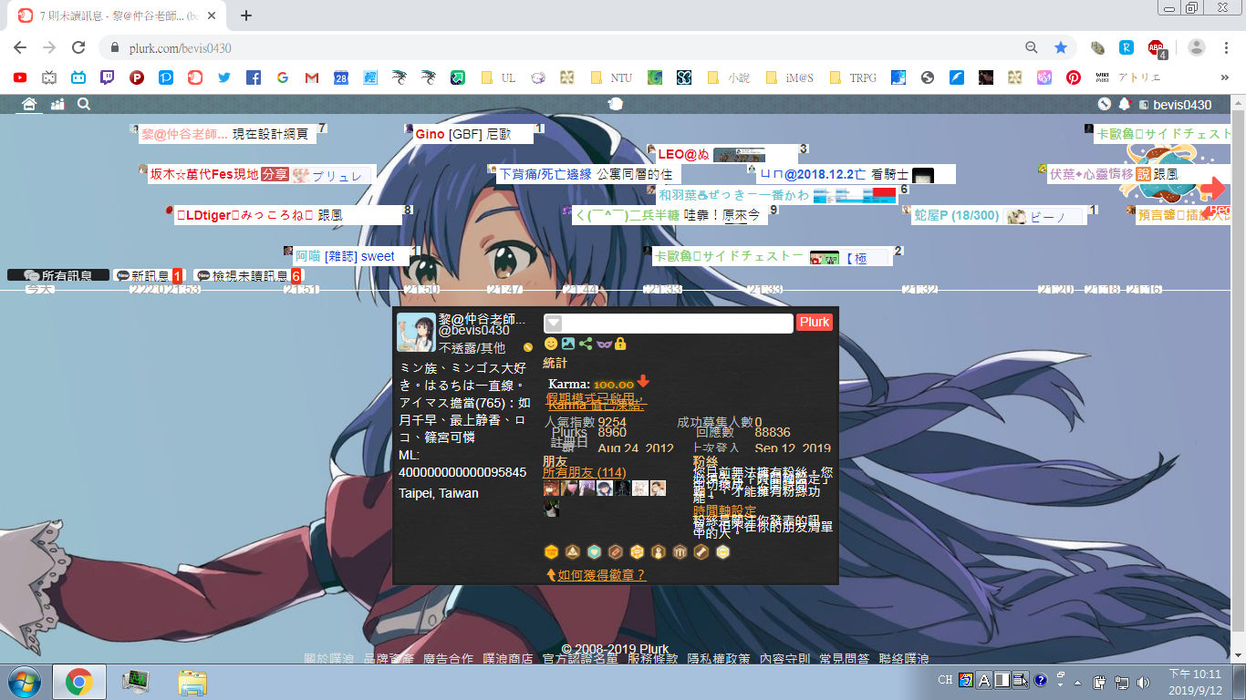This screenshot has width=1246, height=700.
Task: Select the 所有訊息 filter tab
Action: (x=57, y=275)
